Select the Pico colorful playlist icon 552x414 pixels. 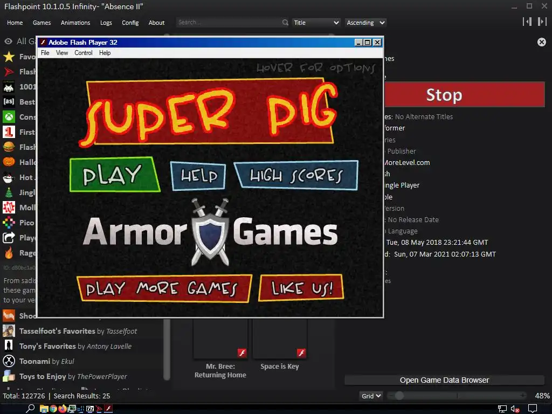point(9,223)
